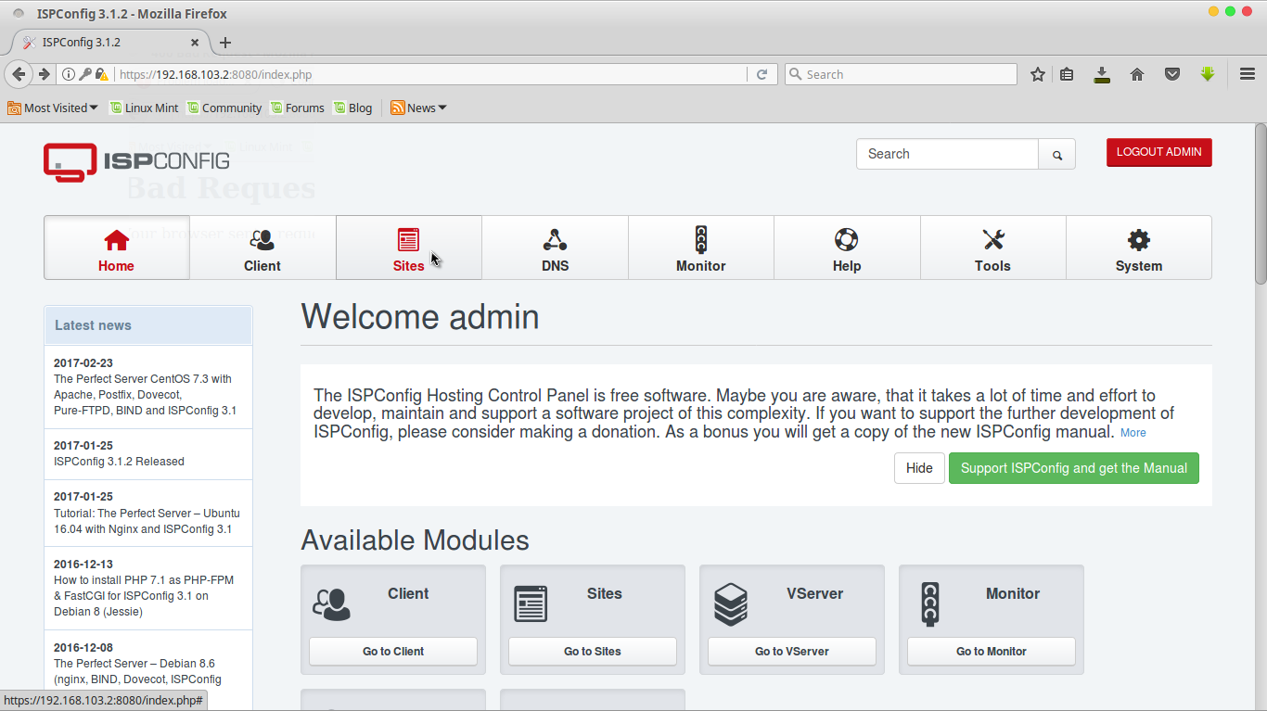Go to the DNS module tab

click(x=555, y=248)
